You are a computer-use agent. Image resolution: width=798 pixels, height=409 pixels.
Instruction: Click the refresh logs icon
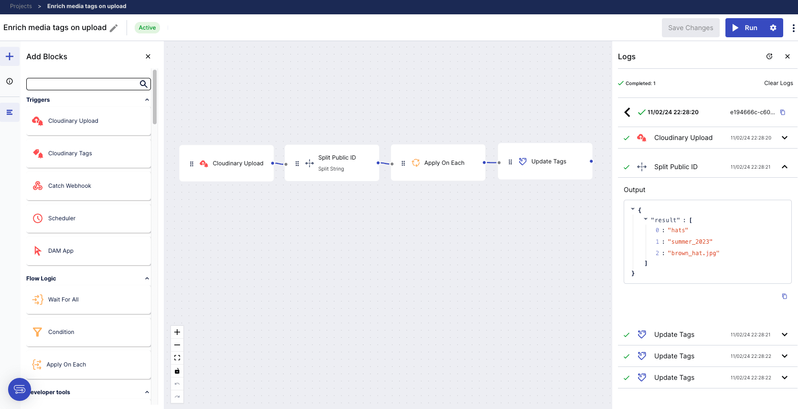pos(769,56)
